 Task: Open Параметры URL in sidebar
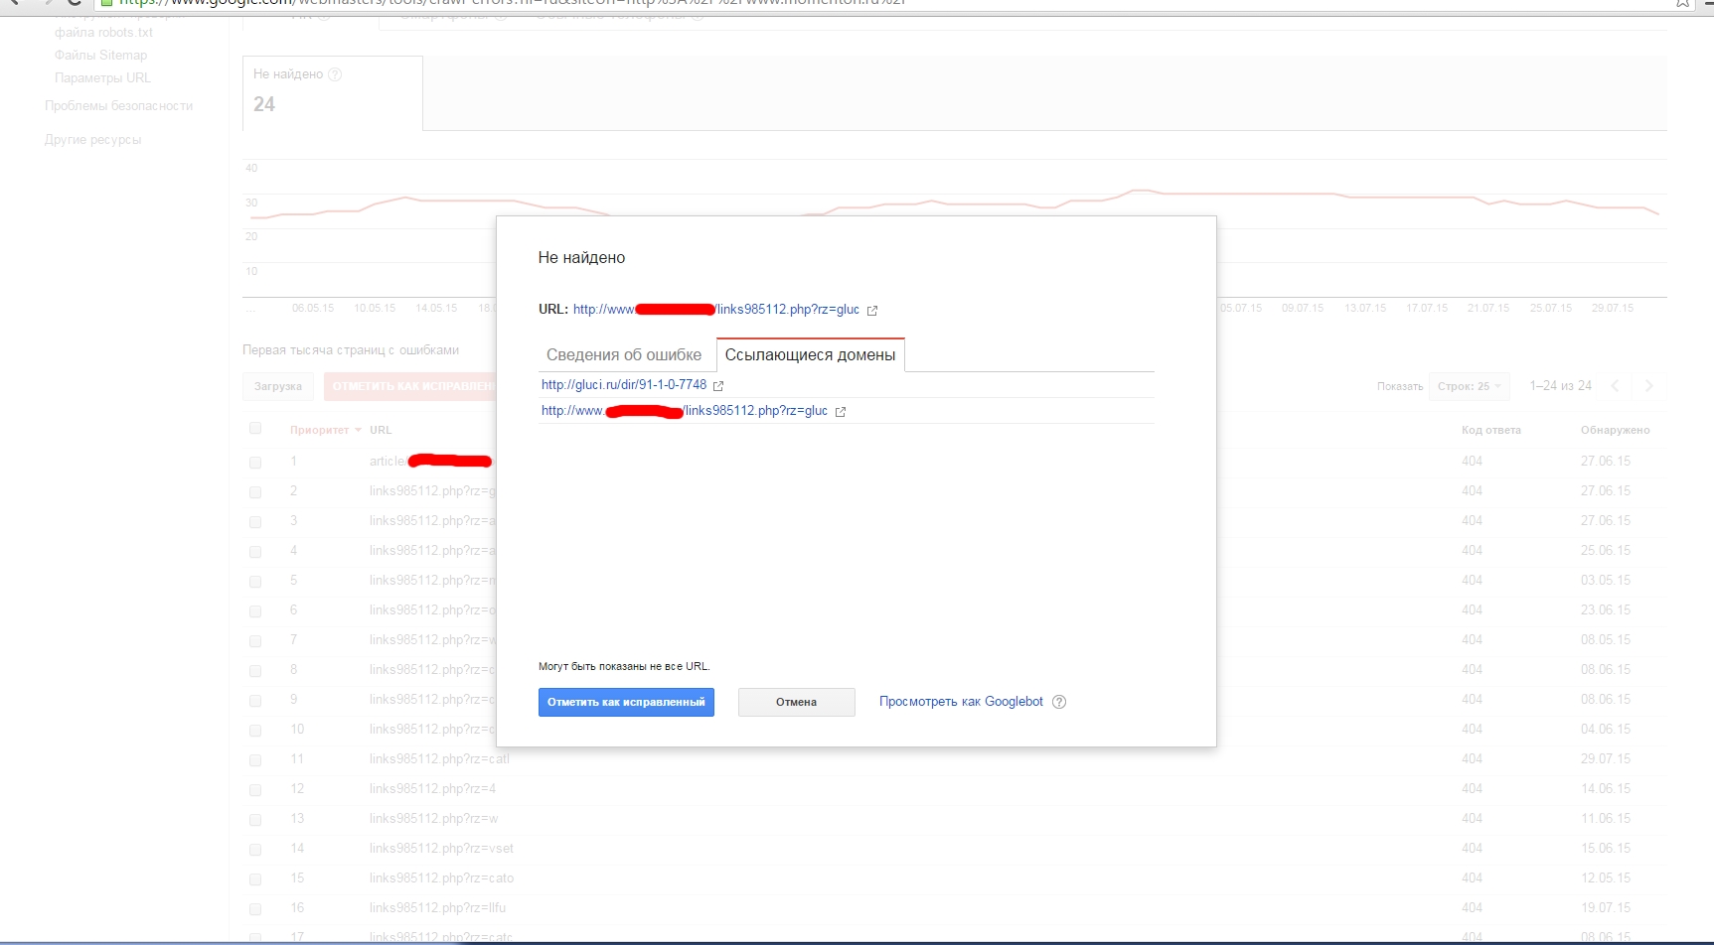[102, 77]
